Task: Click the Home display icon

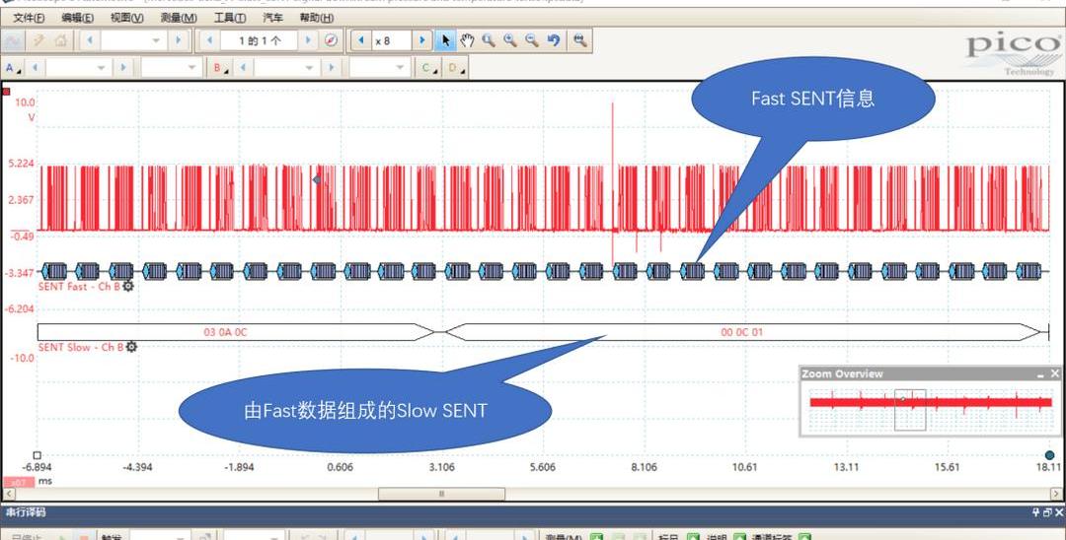Action: [60, 40]
